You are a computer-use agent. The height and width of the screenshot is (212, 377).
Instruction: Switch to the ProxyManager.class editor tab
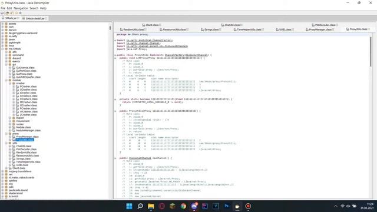pos(320,29)
